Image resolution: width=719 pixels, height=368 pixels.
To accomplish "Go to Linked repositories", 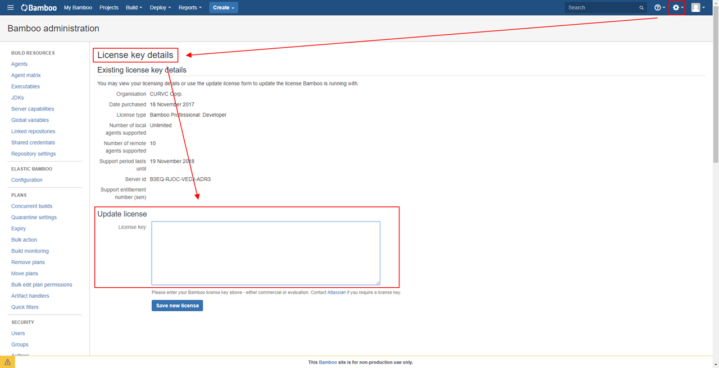I will (33, 131).
